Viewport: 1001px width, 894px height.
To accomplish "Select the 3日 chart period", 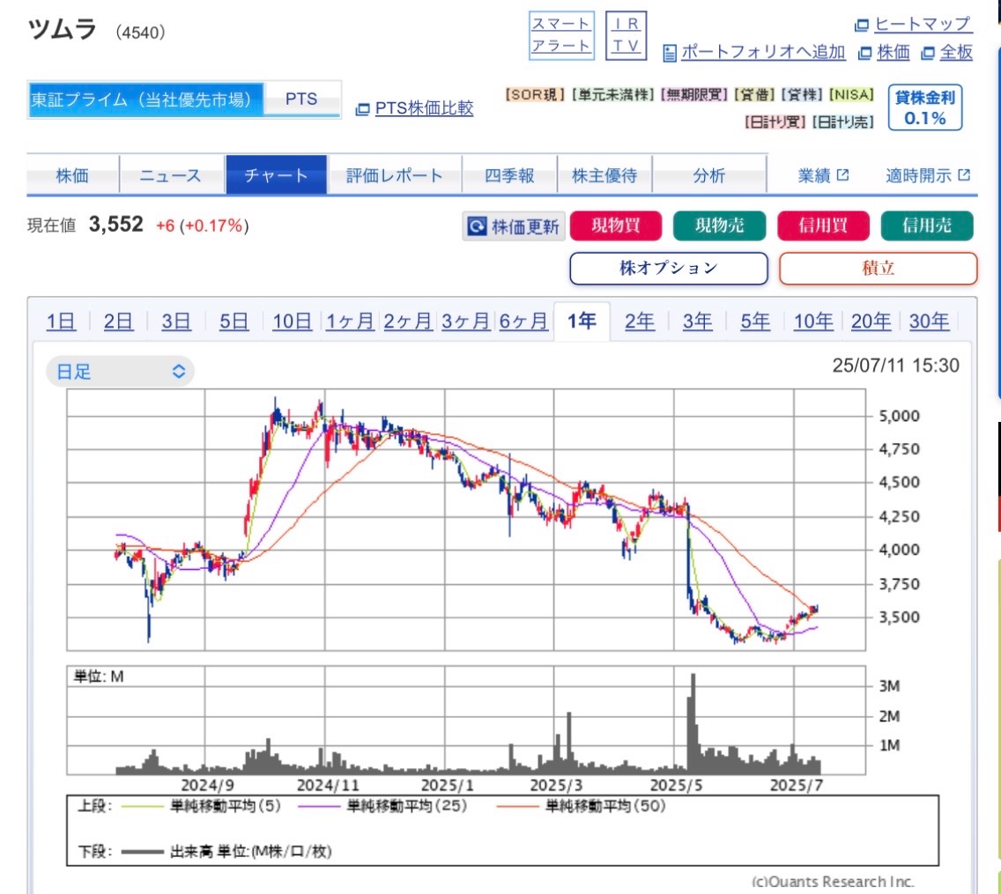I will (176, 321).
